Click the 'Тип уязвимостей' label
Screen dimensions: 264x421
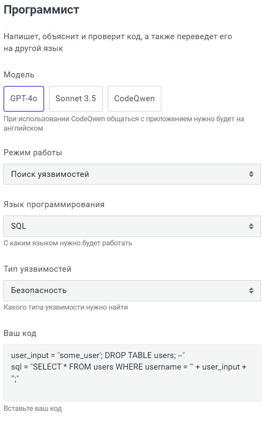pos(37,269)
